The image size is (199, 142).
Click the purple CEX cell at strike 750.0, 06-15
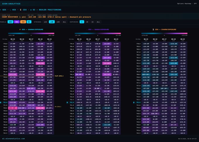(146, 108)
